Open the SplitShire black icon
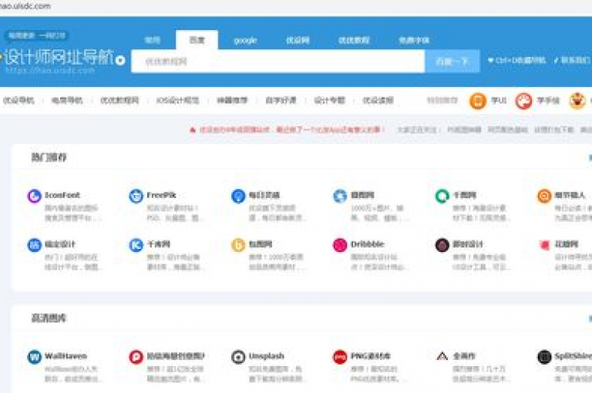The width and height of the screenshot is (592, 393). coord(544,357)
